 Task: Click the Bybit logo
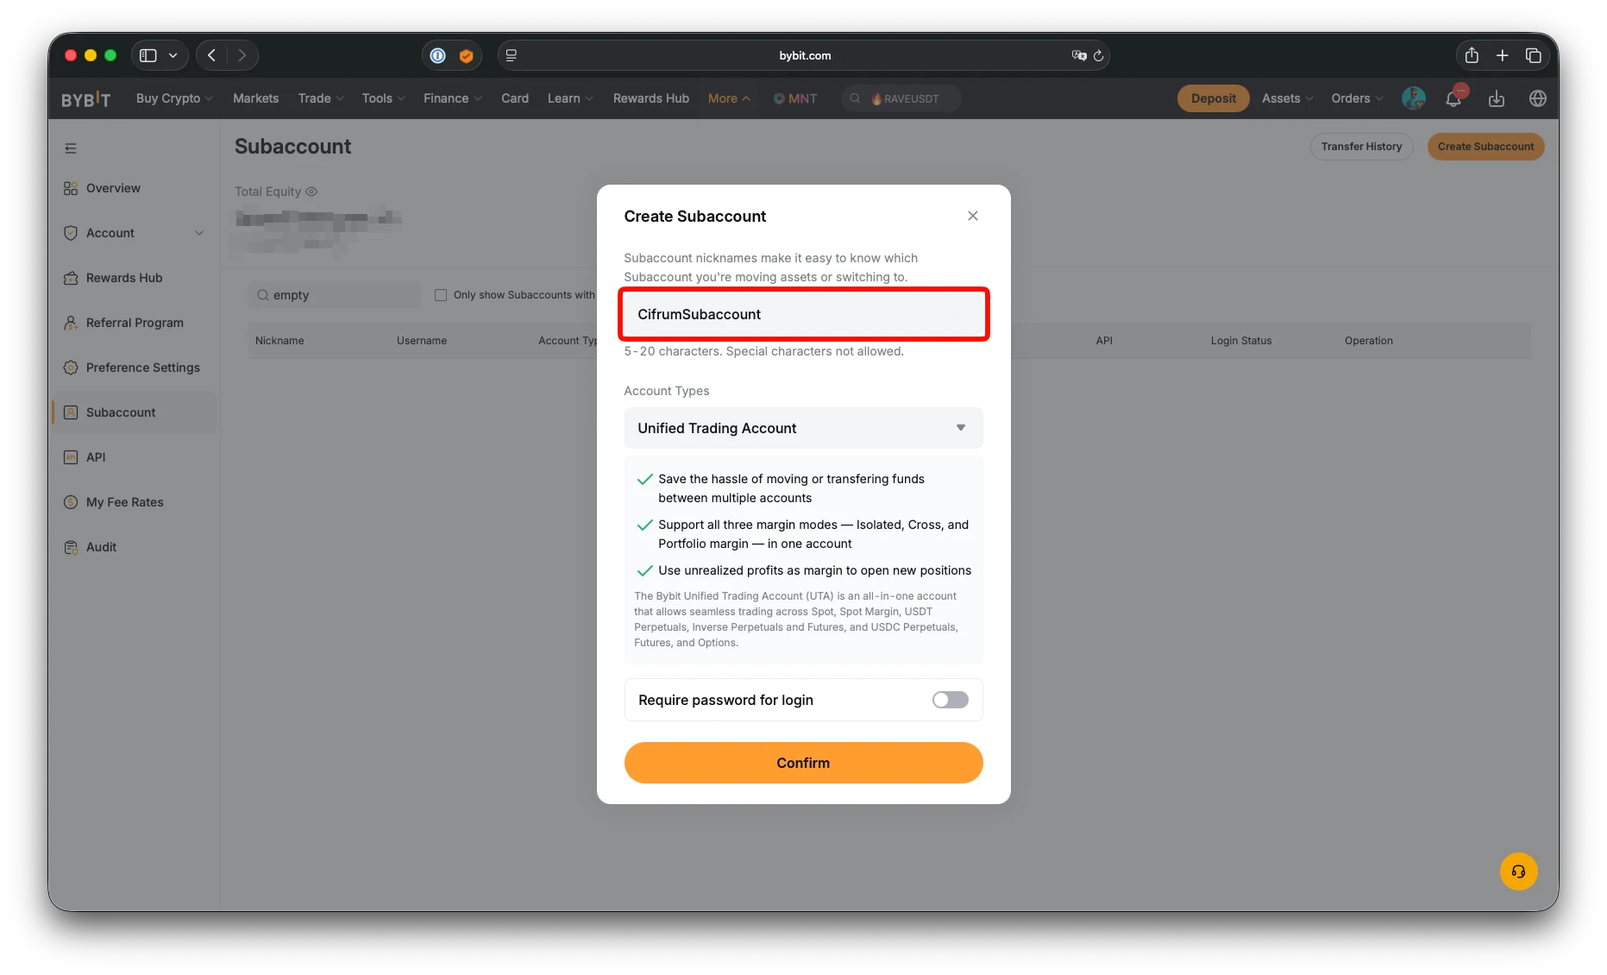tap(86, 99)
